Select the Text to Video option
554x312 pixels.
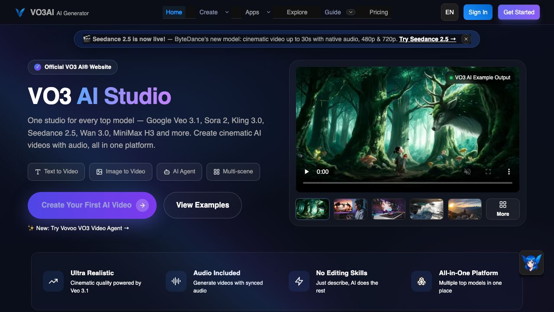tap(56, 172)
